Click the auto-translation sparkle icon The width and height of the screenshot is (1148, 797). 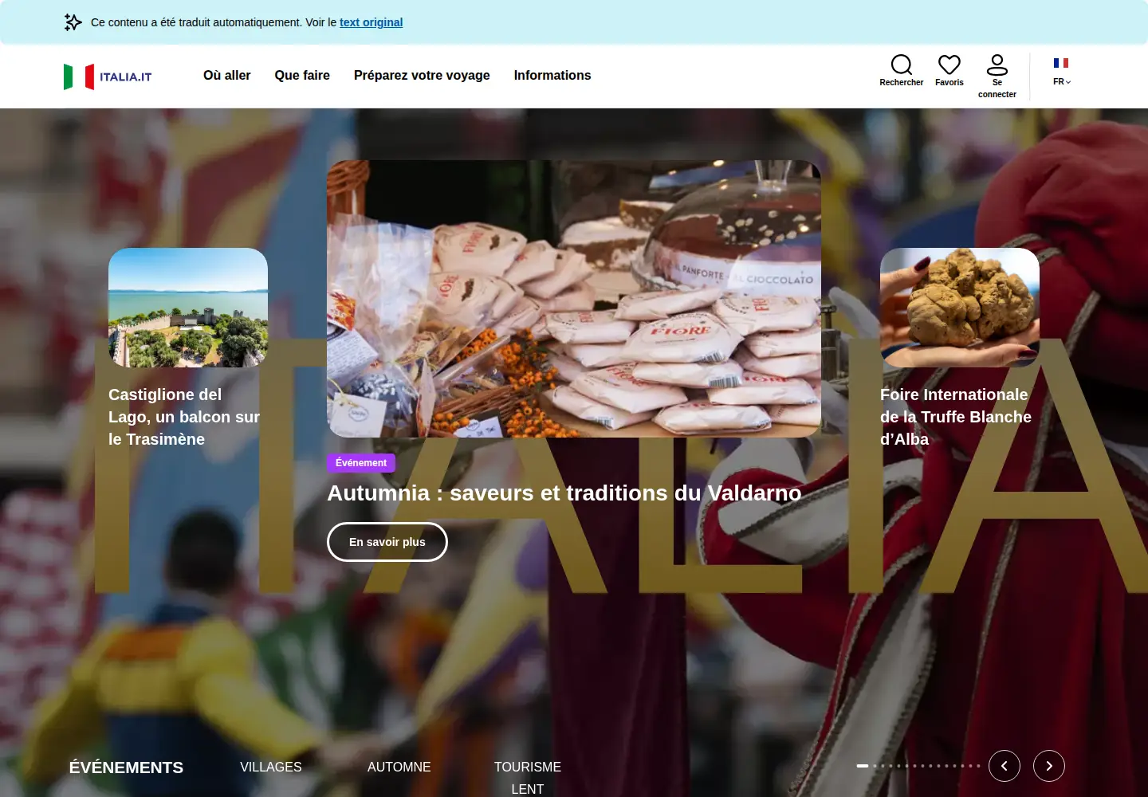click(73, 22)
